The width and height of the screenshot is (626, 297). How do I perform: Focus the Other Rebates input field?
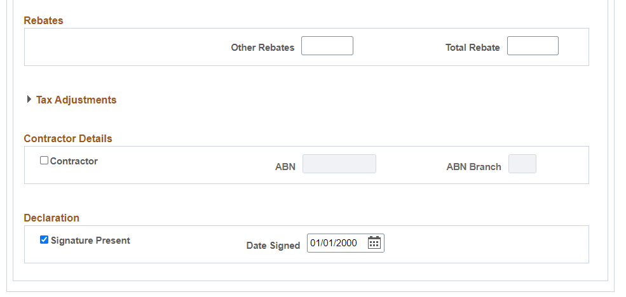(327, 46)
